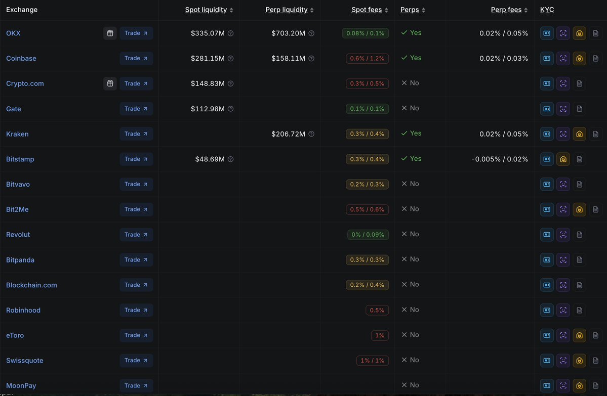Image resolution: width=607 pixels, height=396 pixels.
Task: Click the KYC column header
Action: 547,10
